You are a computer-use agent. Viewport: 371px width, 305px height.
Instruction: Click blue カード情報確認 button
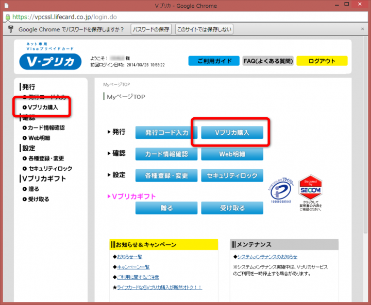pyautogui.click(x=166, y=154)
